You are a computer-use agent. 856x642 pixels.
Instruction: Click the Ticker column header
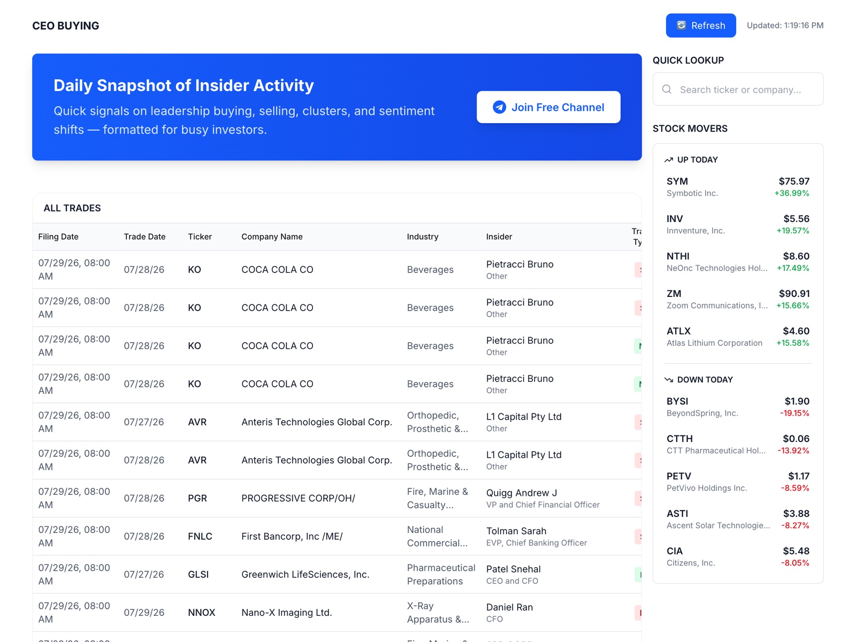click(x=200, y=236)
